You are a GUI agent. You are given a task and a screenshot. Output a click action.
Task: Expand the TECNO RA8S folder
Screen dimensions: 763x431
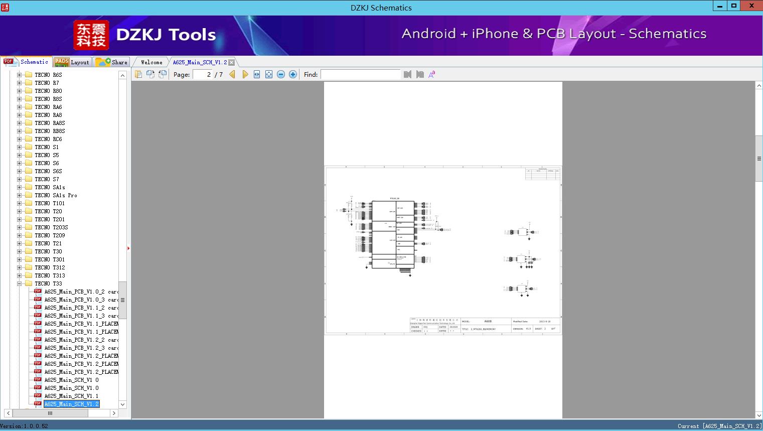pyautogui.click(x=19, y=123)
